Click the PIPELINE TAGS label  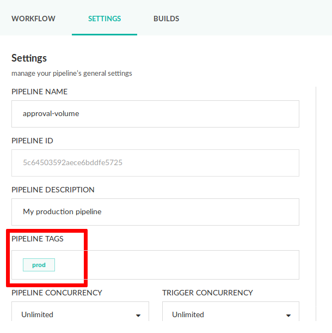38,239
